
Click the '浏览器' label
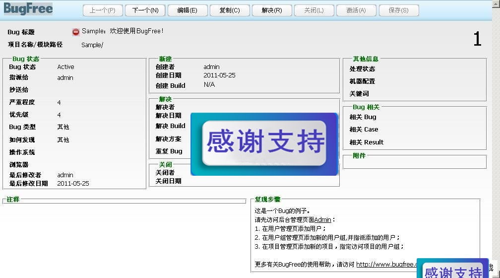click(19, 165)
